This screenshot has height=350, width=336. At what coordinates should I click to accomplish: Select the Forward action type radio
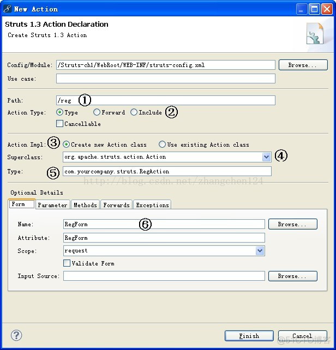(x=97, y=112)
